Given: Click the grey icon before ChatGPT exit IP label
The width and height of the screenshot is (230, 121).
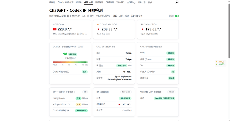Looking at the screenshot, I should (x=142, y=24).
